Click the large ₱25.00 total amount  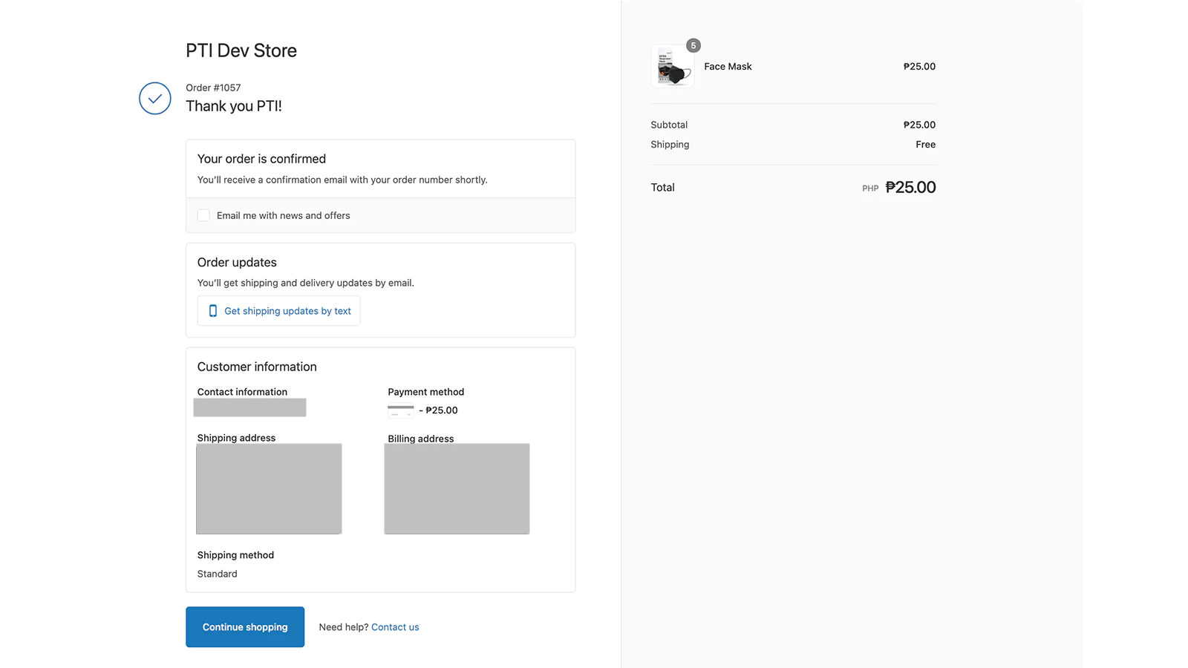click(910, 187)
